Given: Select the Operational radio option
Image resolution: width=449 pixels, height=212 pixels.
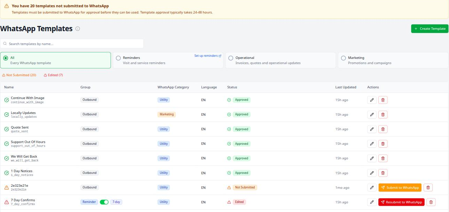Looking at the screenshot, I should (231, 58).
